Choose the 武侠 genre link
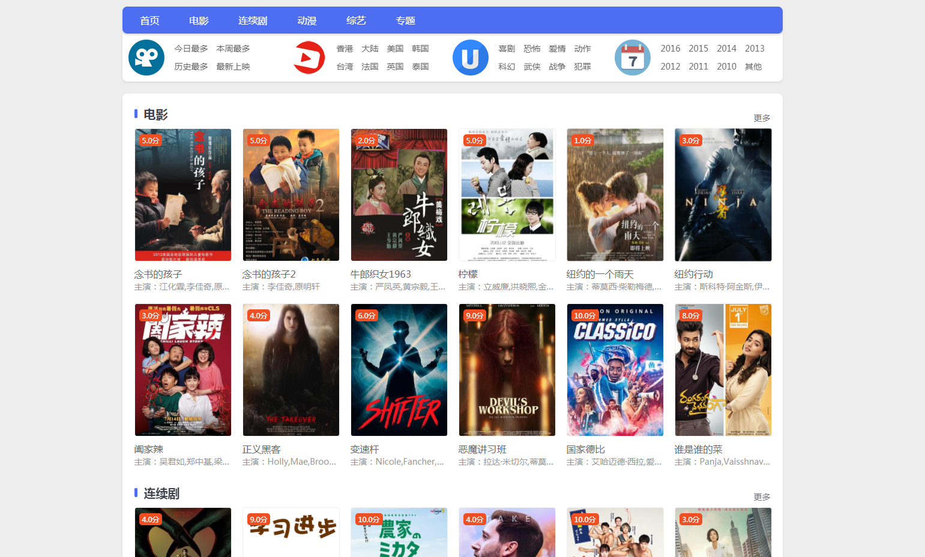 (x=532, y=67)
